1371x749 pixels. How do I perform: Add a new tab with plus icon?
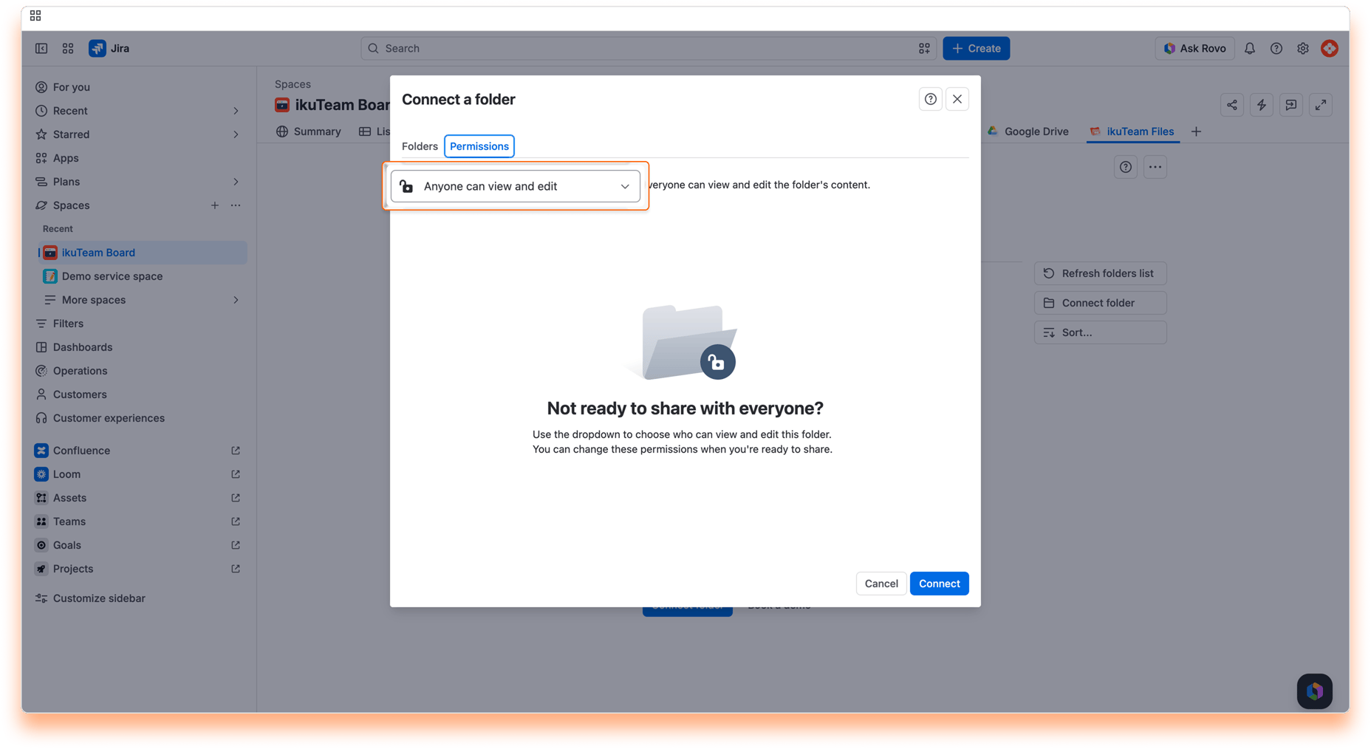coord(1196,131)
